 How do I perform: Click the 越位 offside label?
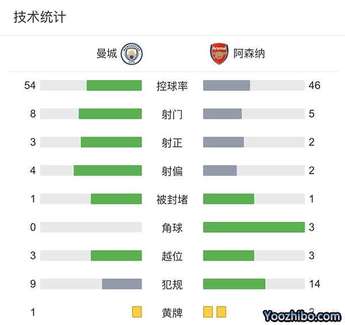pos(172,256)
